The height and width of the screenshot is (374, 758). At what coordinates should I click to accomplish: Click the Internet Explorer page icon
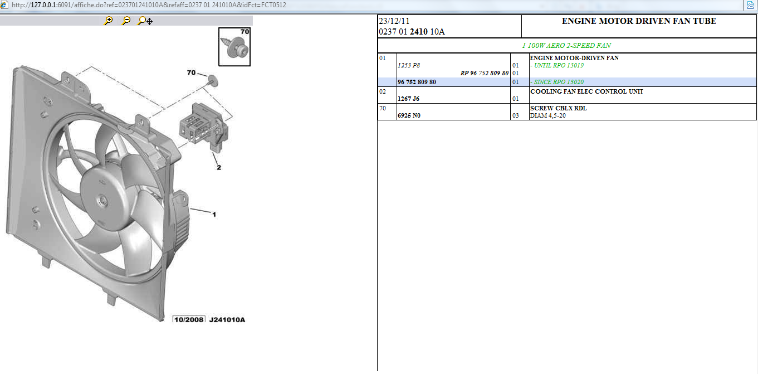[5, 5]
